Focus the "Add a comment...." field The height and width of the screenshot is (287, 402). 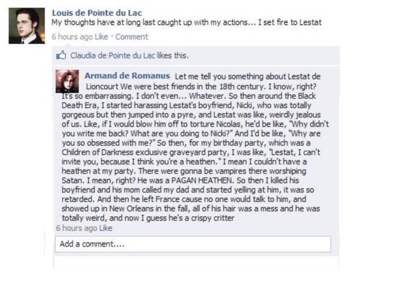point(192,244)
